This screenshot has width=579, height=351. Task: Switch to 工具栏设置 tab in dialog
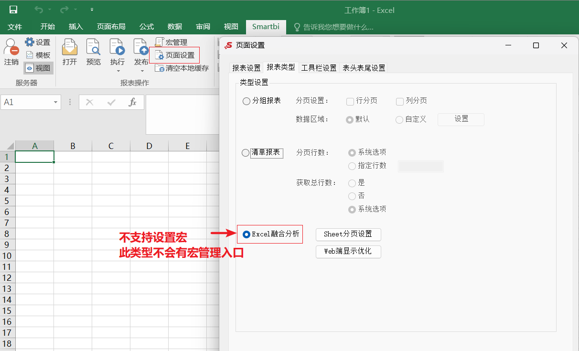tap(319, 68)
